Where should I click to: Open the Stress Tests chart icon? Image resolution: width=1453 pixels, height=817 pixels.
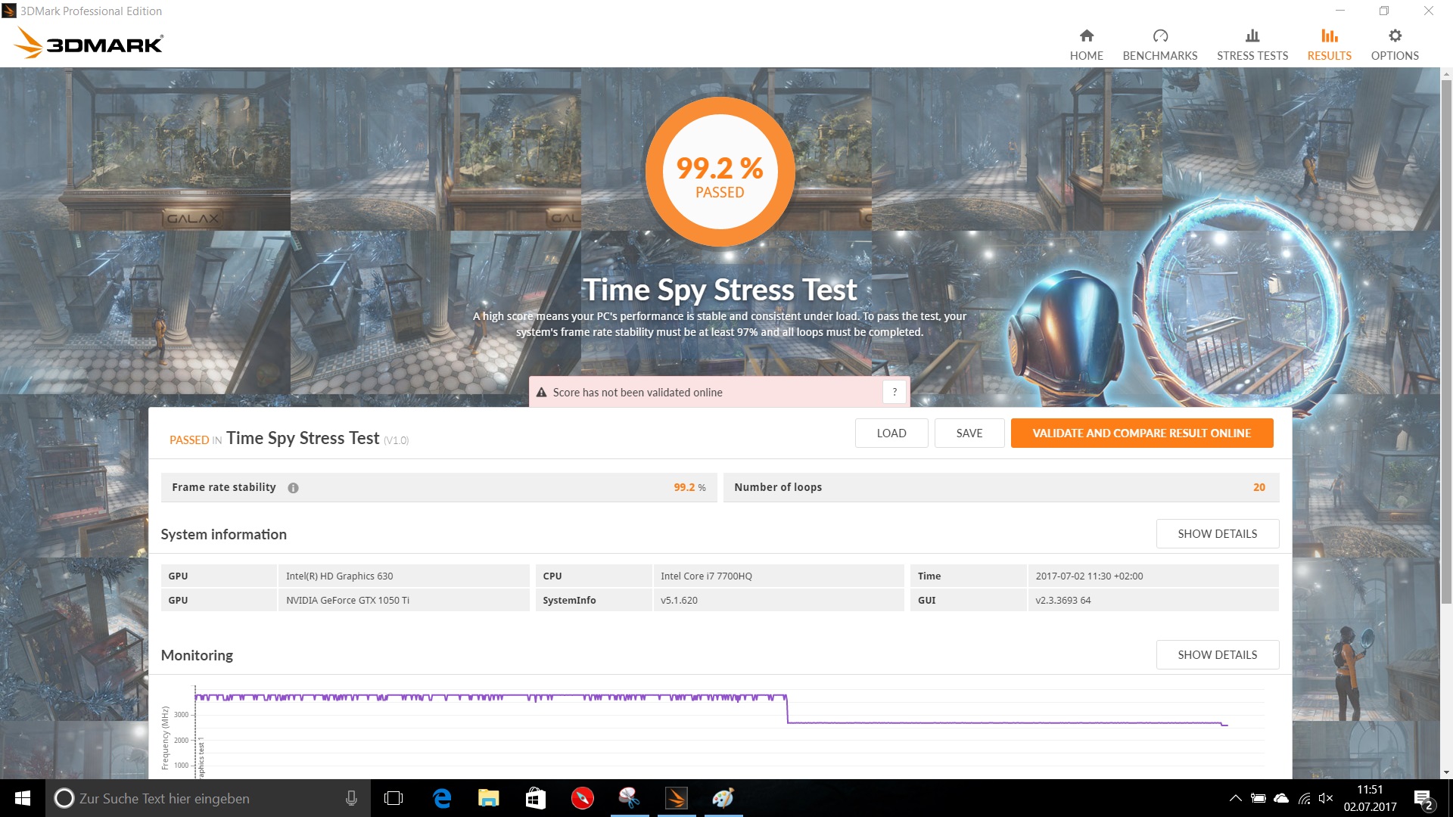pos(1252,36)
